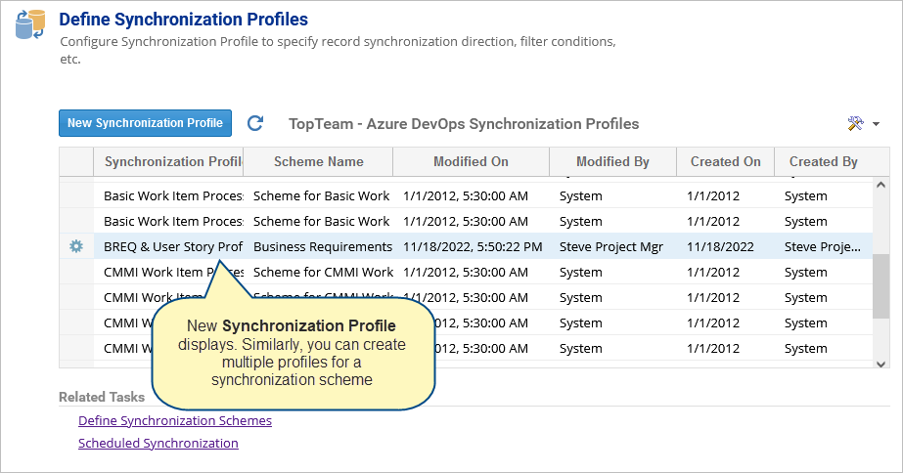Sort by Created On column header
The image size is (903, 473).
pyautogui.click(x=726, y=161)
